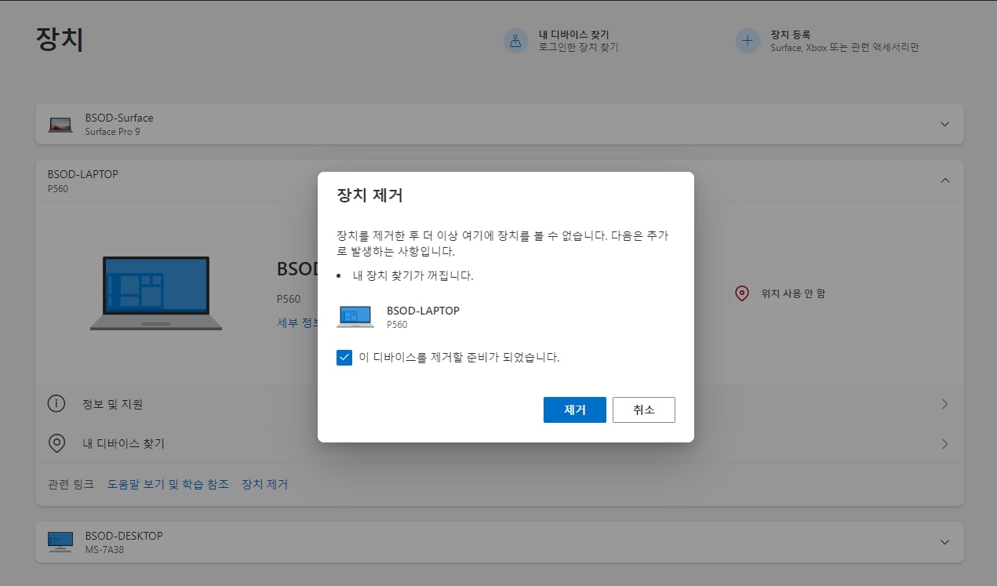The width and height of the screenshot is (997, 586).
Task: Click the large laptop illustration for BSOD-LAPTOP
Action: point(156,293)
